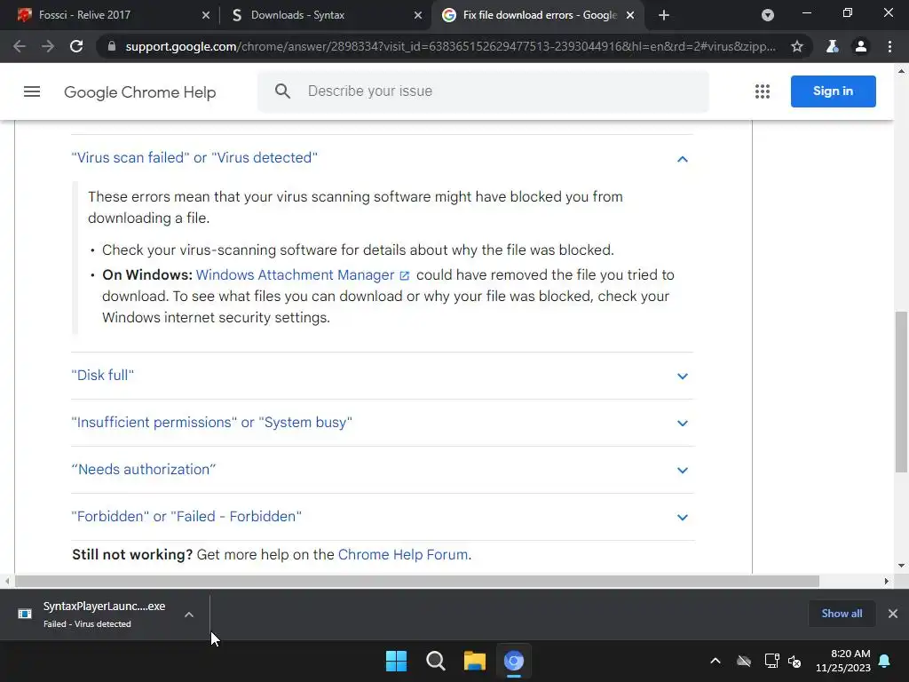
Task: Go back with the browser back arrow
Action: click(20, 46)
